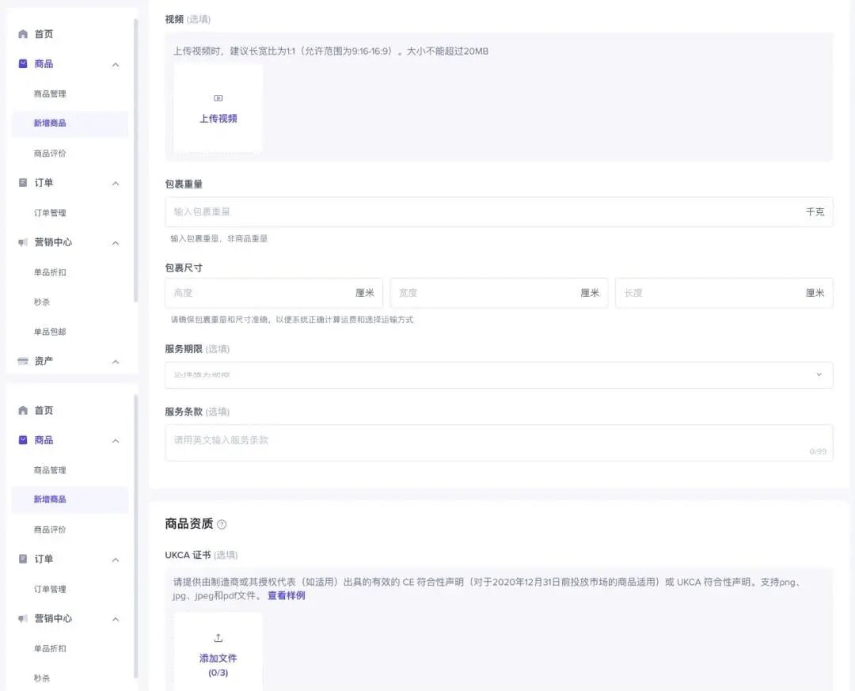Collapse the 订单 chevron in the lower sidebar
This screenshot has width=855, height=691.
click(x=116, y=560)
